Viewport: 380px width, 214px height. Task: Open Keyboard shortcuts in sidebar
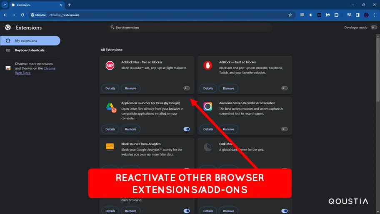pos(30,50)
